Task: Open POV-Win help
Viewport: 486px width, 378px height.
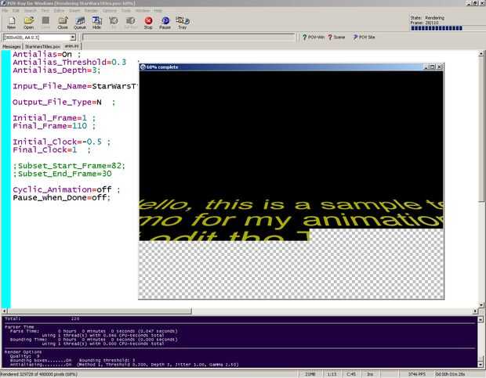Action: [314, 37]
